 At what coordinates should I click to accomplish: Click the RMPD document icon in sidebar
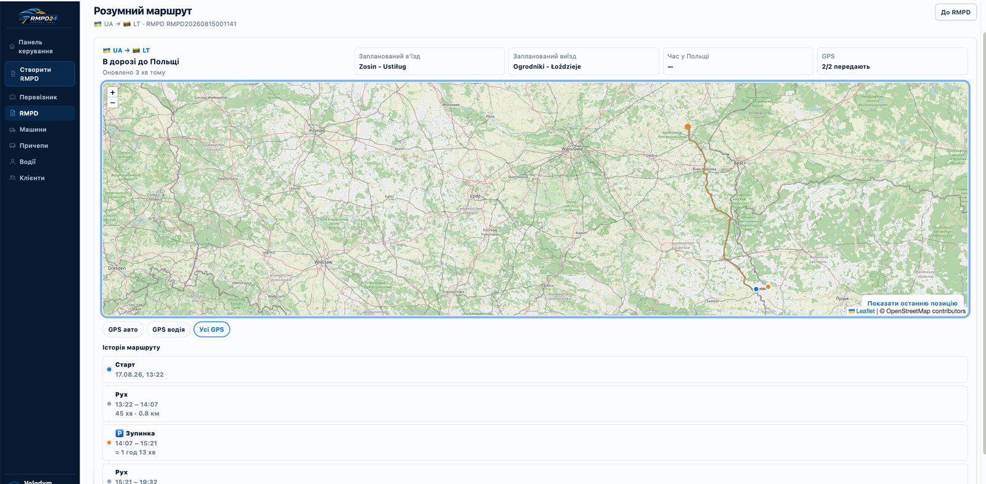click(12, 113)
